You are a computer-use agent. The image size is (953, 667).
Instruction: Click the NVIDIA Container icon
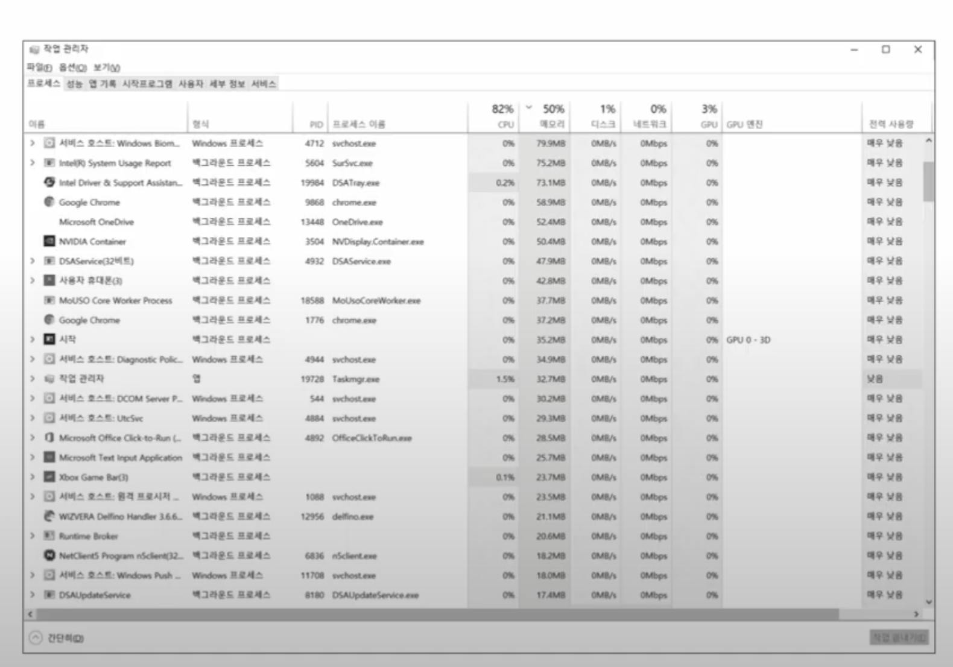click(49, 241)
